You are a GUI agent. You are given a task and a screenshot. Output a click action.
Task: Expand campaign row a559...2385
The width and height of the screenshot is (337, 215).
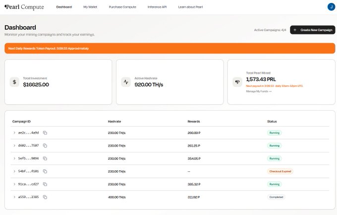(14, 197)
